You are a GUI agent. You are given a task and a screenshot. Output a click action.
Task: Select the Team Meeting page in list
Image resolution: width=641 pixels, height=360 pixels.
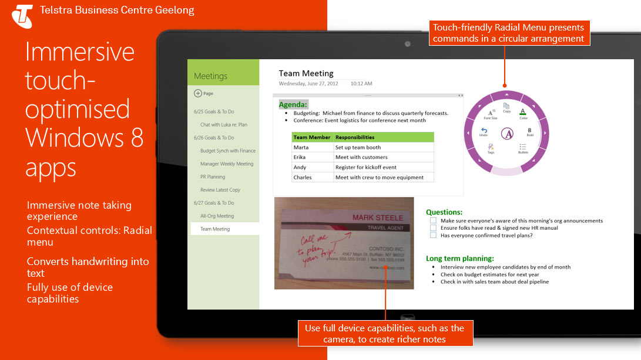tap(225, 229)
